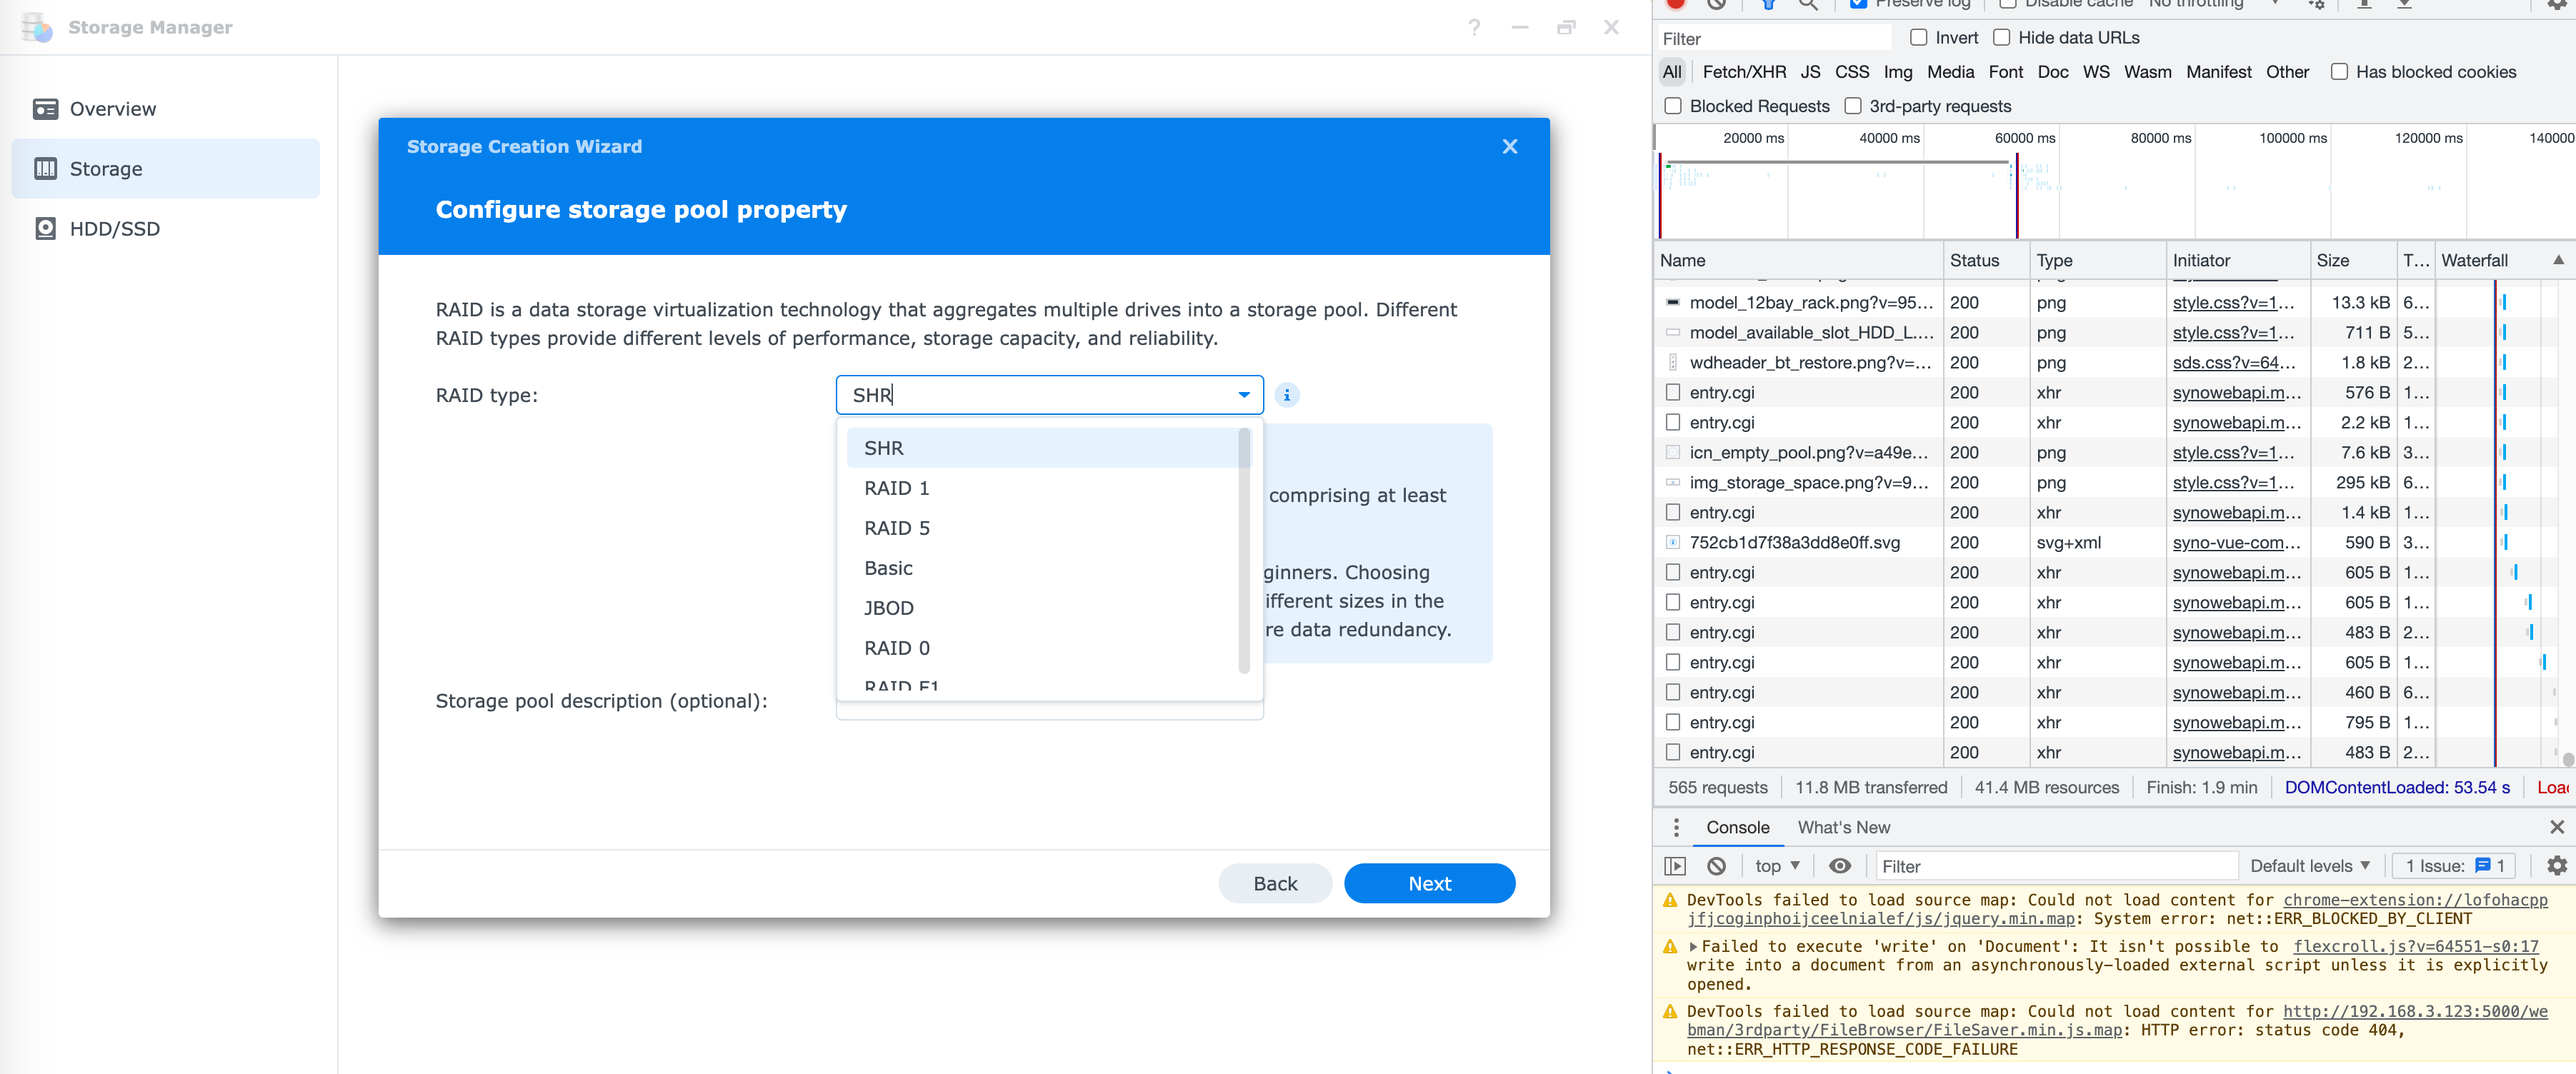This screenshot has width=2576, height=1074.
Task: Switch to the What's New tab
Action: point(1843,827)
